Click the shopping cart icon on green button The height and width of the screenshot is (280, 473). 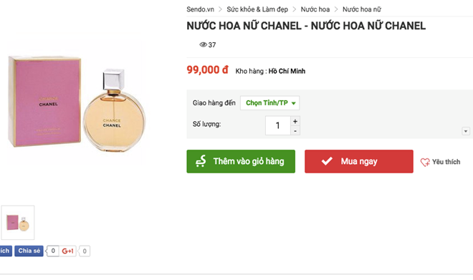coord(201,161)
